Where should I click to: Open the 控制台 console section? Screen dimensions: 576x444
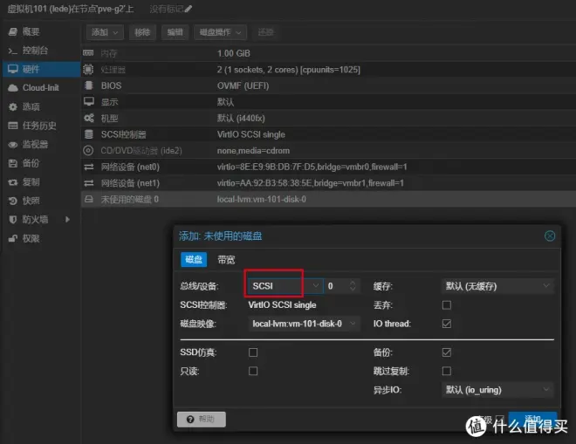point(35,51)
